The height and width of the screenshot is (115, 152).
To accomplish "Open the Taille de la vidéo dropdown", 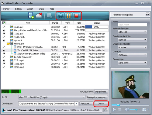I will [x=132, y=32].
